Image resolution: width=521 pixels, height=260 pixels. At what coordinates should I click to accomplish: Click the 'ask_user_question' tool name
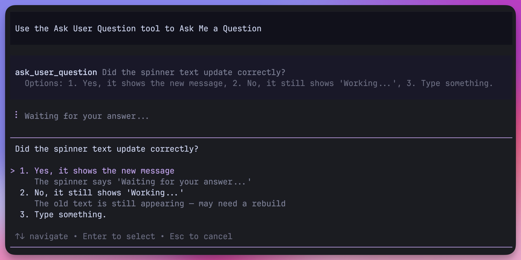(x=56, y=73)
